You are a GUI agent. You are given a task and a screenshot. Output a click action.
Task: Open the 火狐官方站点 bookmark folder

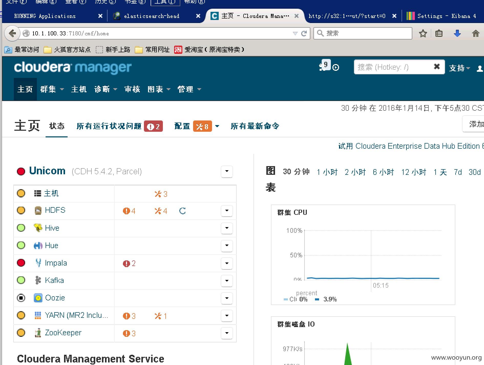(67, 49)
